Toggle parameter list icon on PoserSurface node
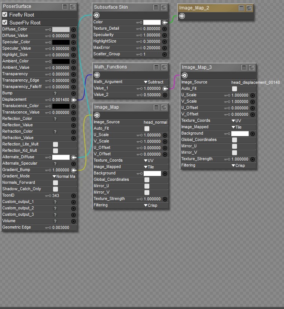Image resolution: width=284 pixels, height=309 pixels. click(x=65, y=6)
